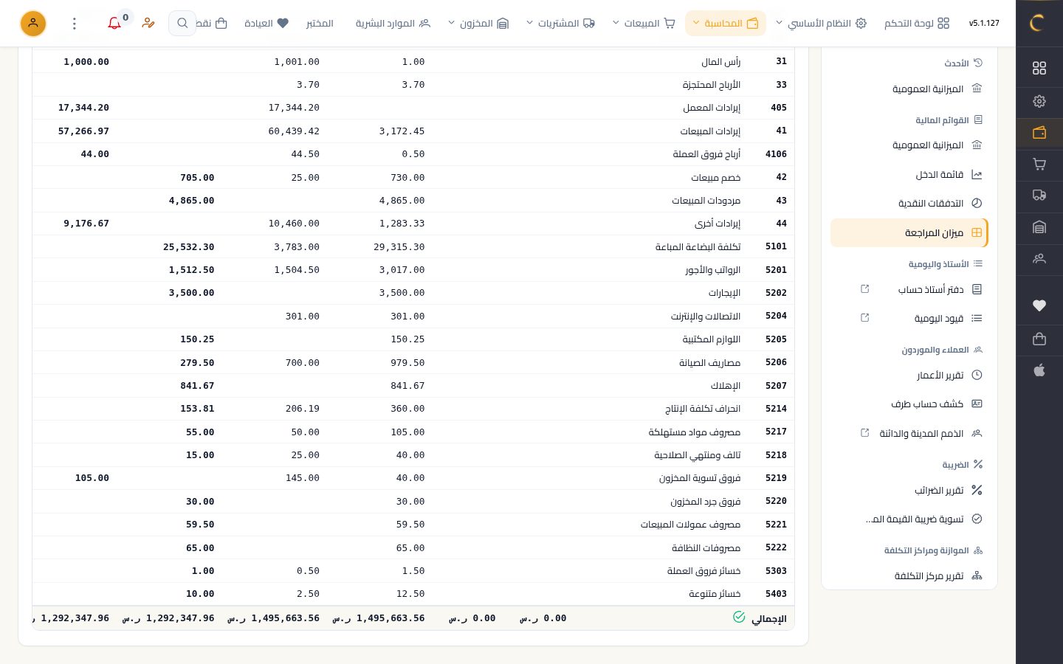Open التدفقات النقدية report link

tap(909, 204)
